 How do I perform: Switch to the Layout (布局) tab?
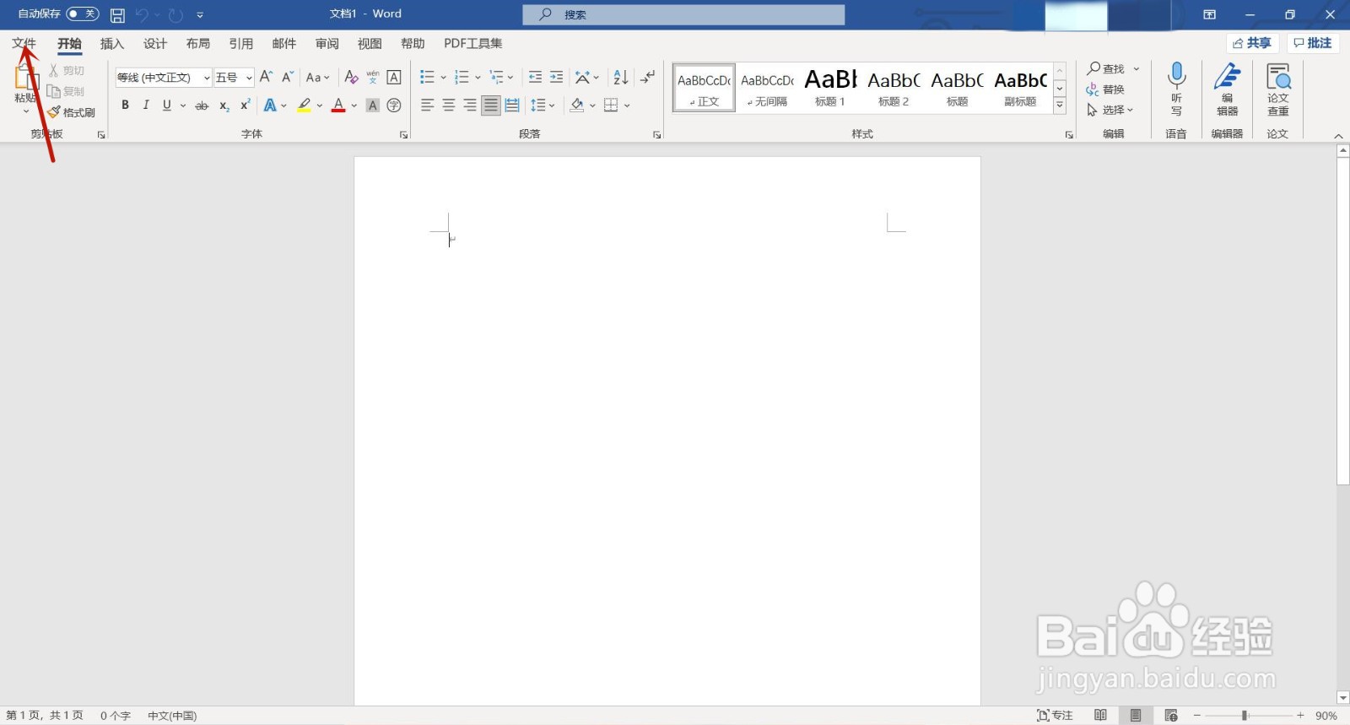tap(198, 44)
